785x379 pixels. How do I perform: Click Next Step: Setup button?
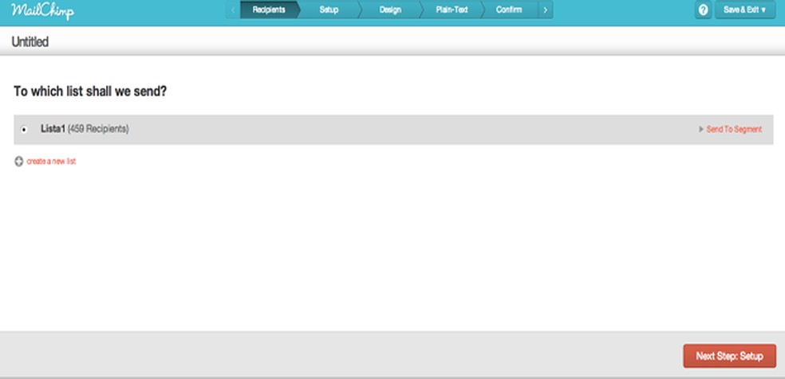tap(729, 356)
